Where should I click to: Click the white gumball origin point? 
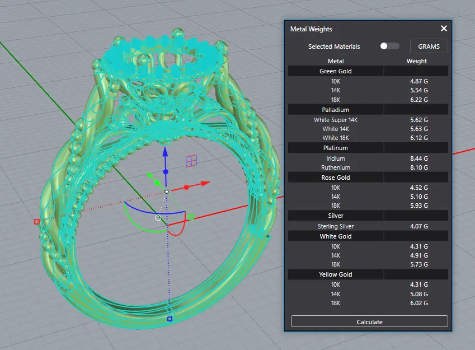tap(166, 192)
